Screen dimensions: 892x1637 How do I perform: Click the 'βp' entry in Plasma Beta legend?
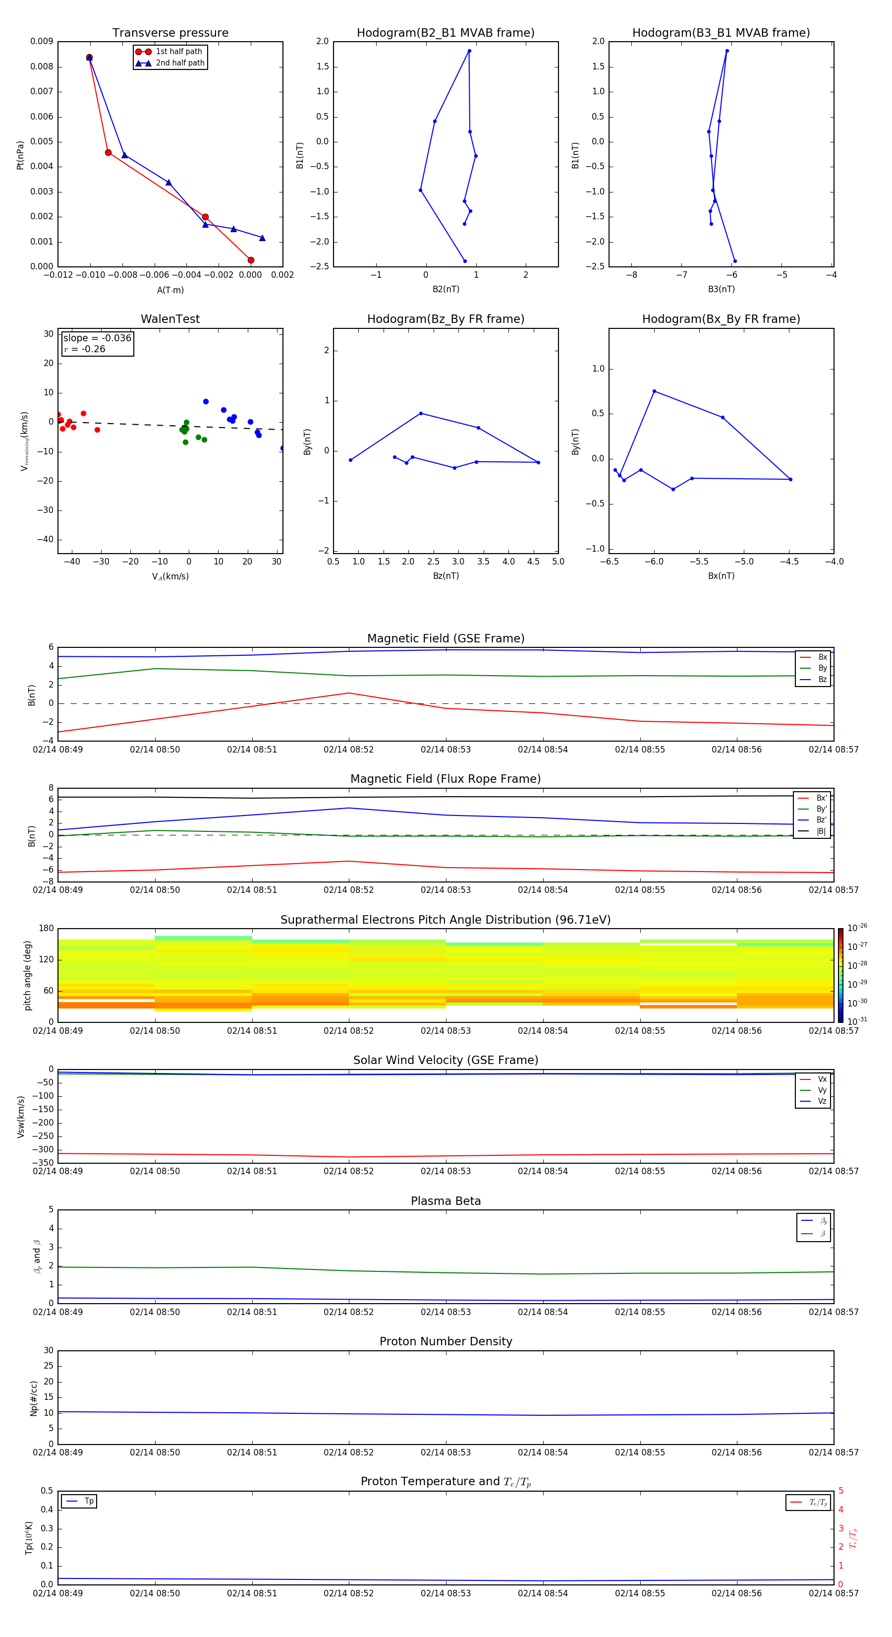pyautogui.click(x=814, y=1221)
